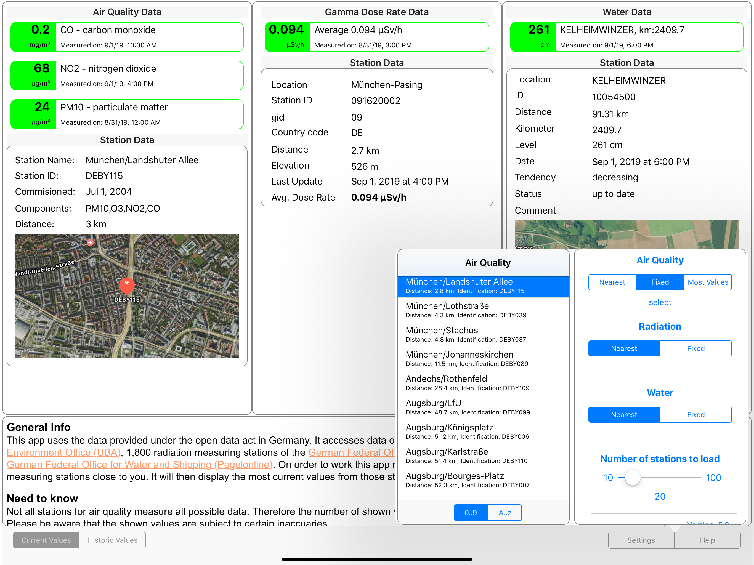Image resolution: width=754 pixels, height=565 pixels.
Task: Click the Tendency value decreasing
Action: click(615, 177)
